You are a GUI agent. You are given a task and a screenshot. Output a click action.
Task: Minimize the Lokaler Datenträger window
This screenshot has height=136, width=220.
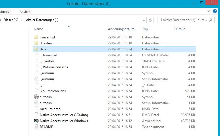(x=194, y=3)
